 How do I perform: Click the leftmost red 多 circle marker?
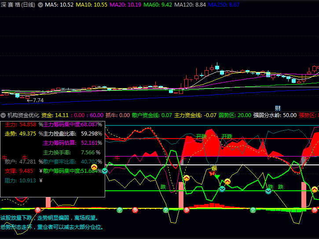37,210
